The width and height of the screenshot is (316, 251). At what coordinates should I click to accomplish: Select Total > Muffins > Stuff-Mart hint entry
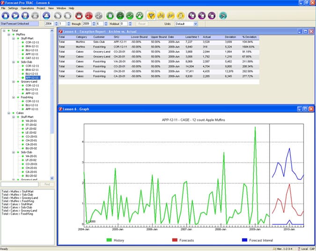pos(17,192)
